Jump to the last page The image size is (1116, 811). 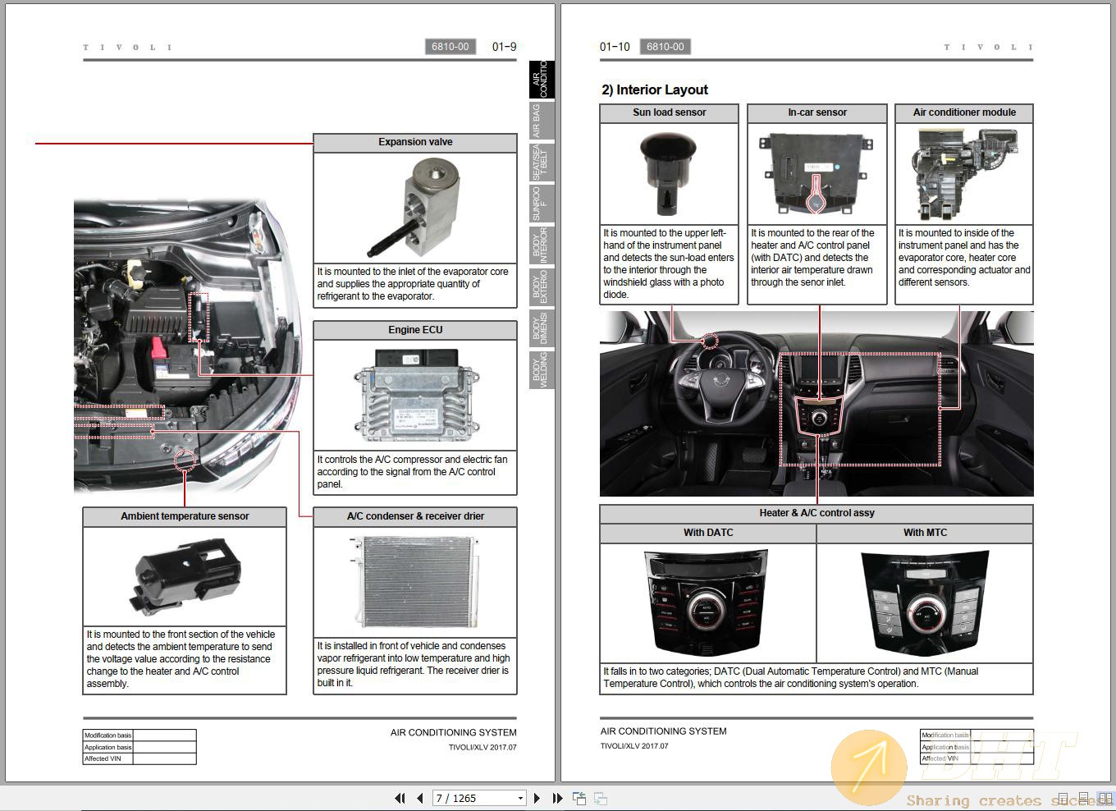[557, 798]
